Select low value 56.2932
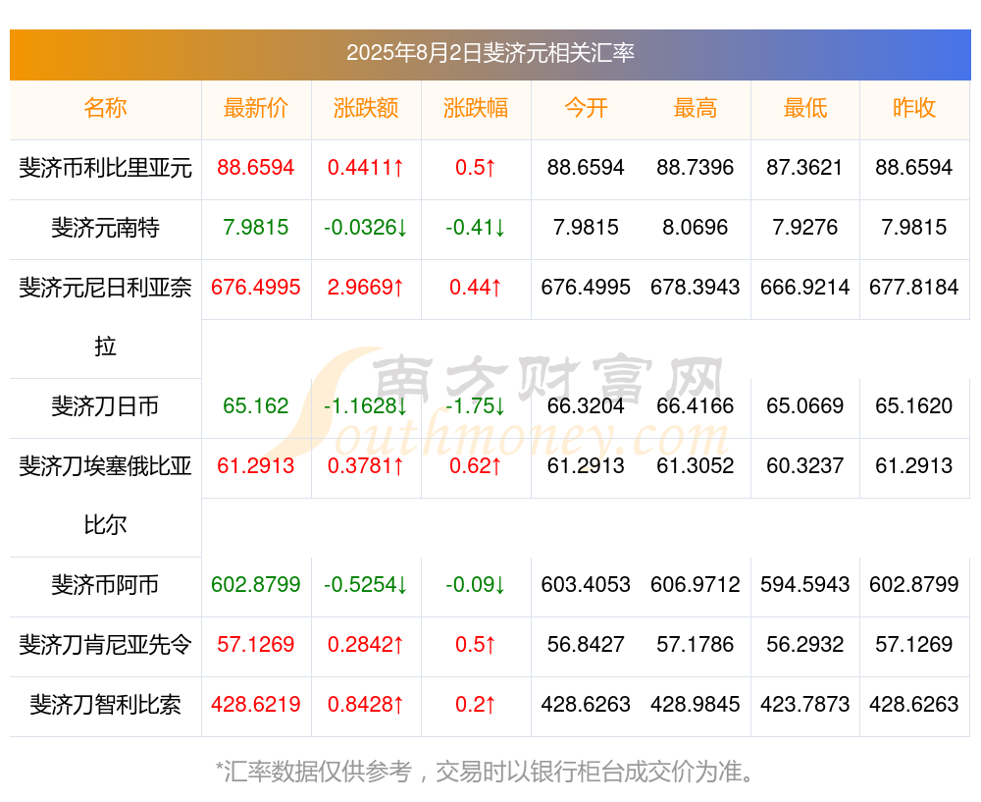 coord(805,644)
